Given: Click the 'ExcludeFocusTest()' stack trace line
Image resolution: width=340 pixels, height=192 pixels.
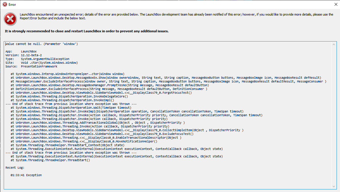Looking at the screenshot, I should (x=102, y=134).
